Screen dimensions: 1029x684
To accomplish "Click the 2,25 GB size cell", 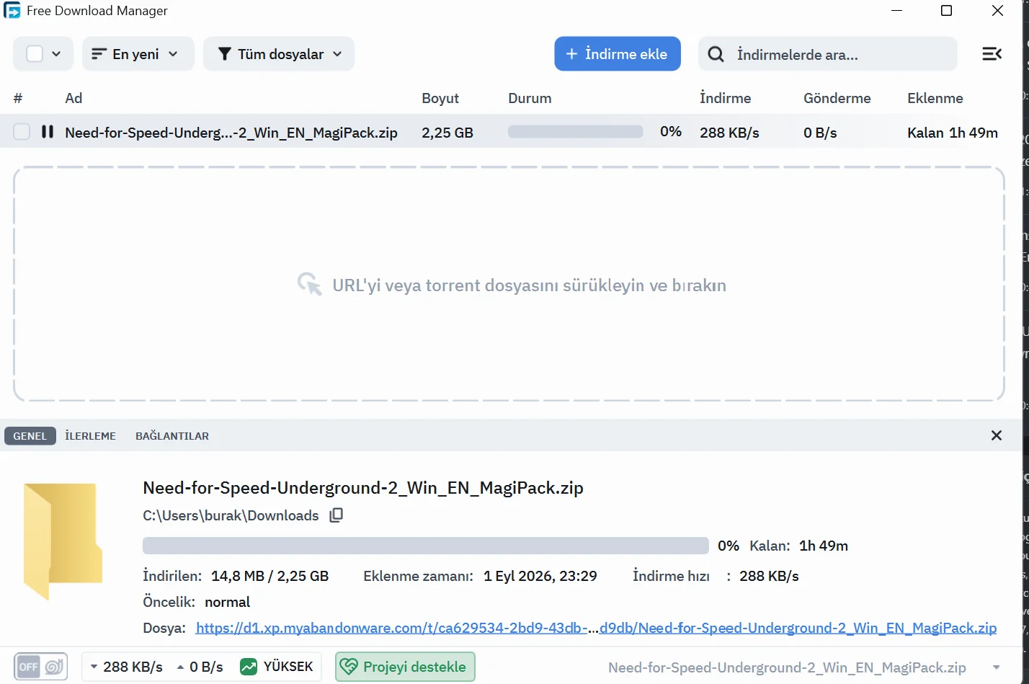I will point(447,133).
